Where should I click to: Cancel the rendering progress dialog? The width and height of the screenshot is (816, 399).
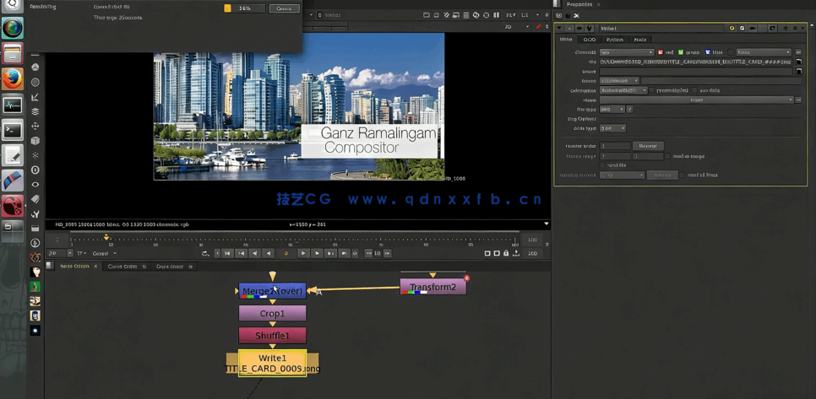coord(284,8)
